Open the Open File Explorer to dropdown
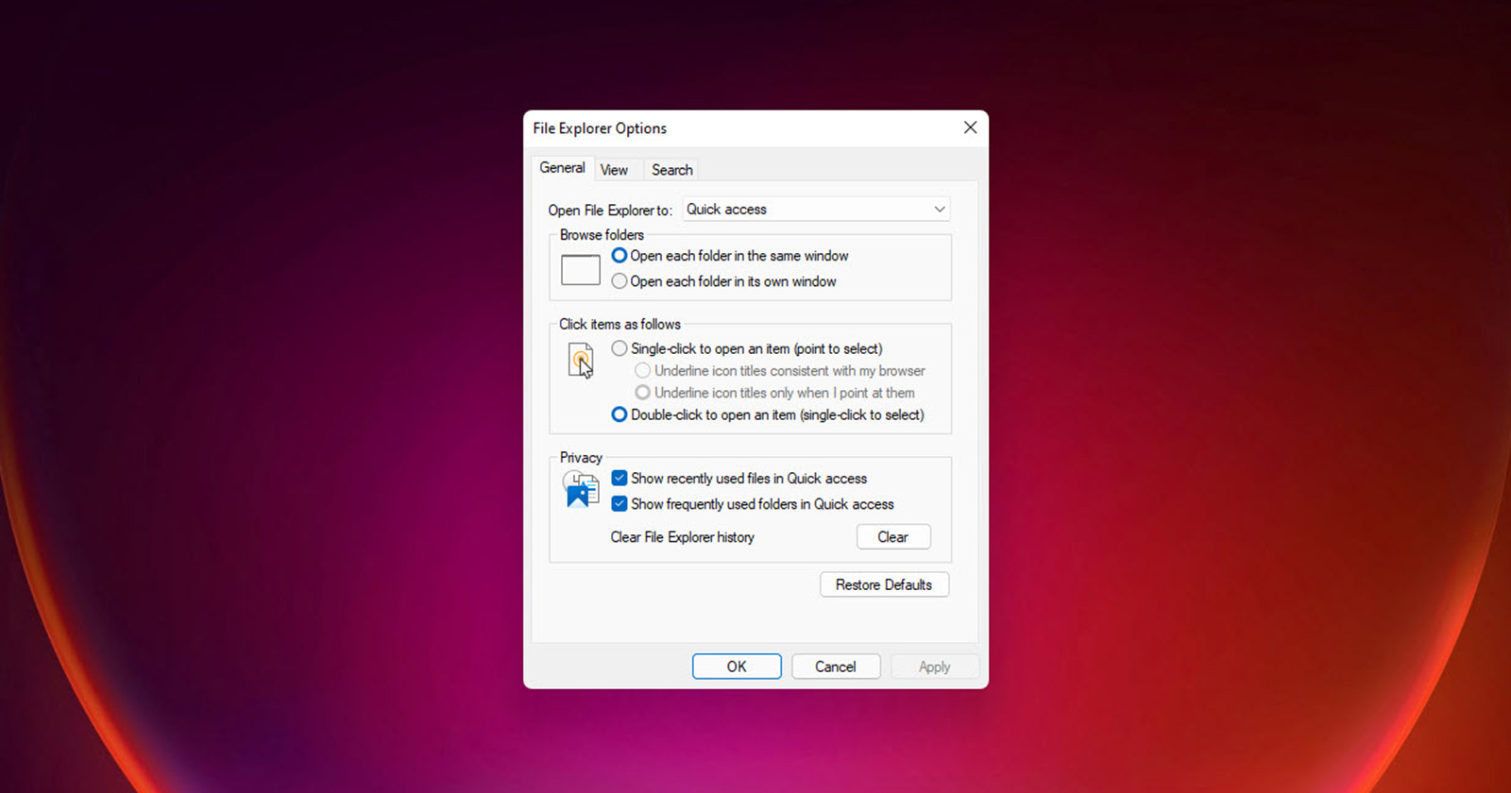 [816, 210]
